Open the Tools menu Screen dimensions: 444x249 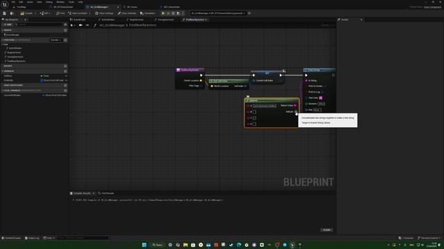coord(71,2)
